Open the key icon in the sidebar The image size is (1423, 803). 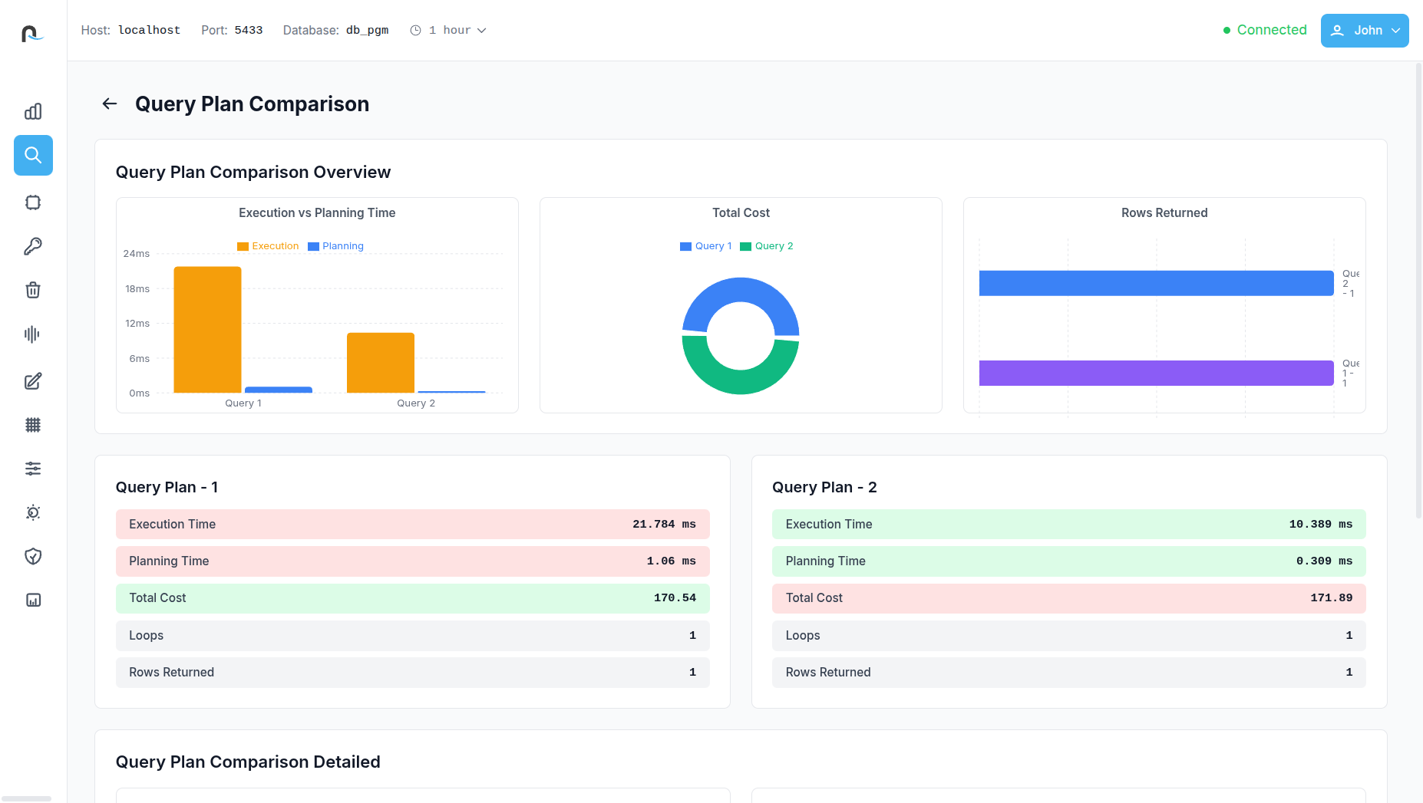point(33,246)
